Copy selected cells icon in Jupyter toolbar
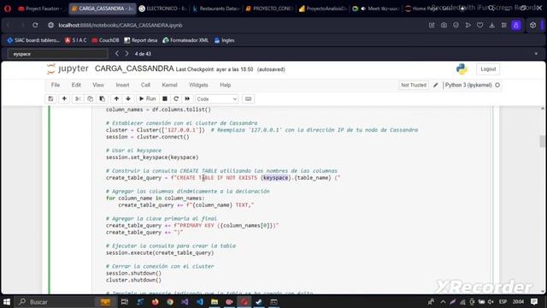Image resolution: width=547 pixels, height=308 pixels. (90, 99)
